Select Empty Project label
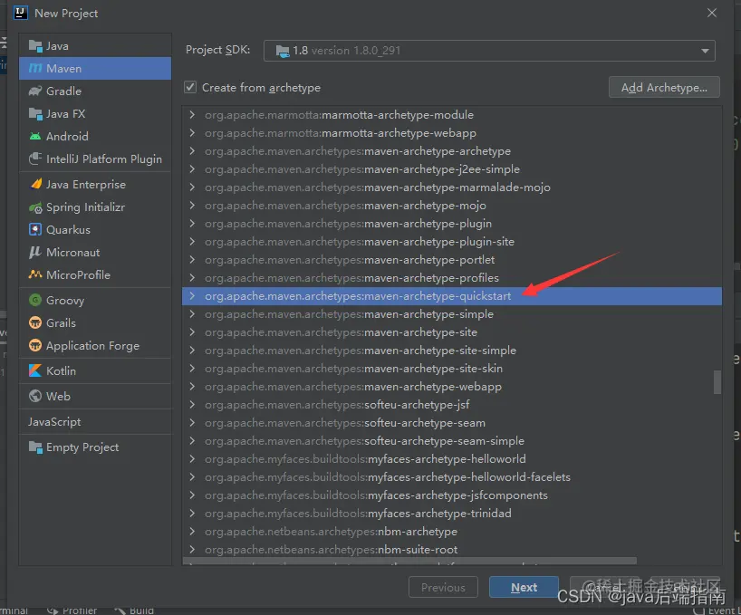741x615 pixels. point(82,447)
